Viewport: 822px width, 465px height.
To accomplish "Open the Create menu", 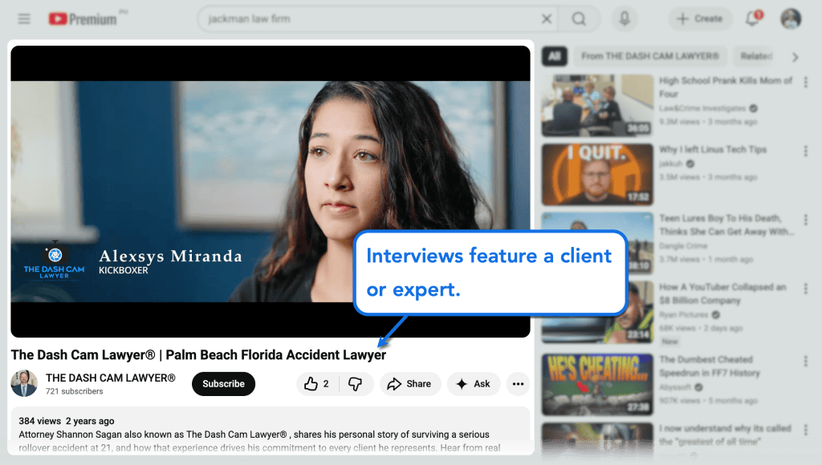I will point(700,19).
